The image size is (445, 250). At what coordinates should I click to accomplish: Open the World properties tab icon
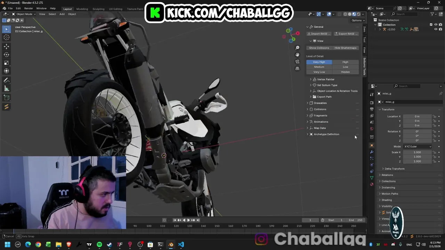372,129
